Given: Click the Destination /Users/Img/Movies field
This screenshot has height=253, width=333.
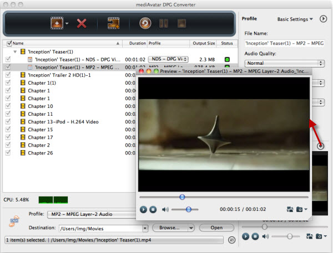Looking at the screenshot, I should [x=100, y=229].
